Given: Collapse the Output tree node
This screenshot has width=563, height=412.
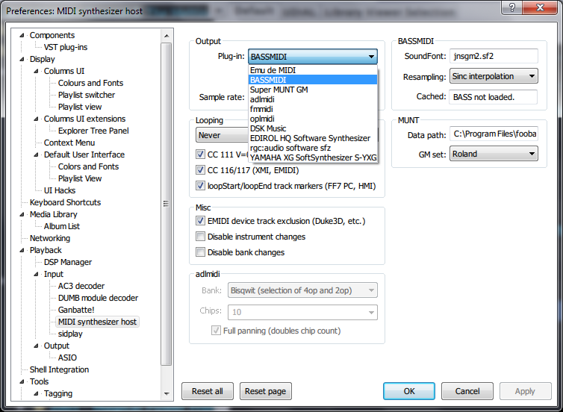Looking at the screenshot, I should 37,346.
